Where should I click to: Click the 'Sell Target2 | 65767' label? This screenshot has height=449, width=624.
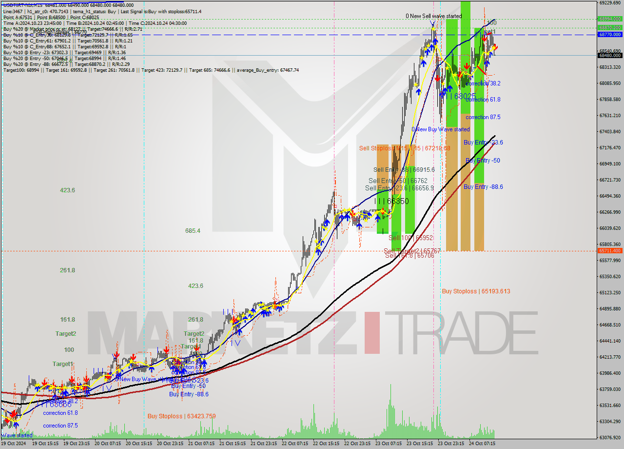412,251
